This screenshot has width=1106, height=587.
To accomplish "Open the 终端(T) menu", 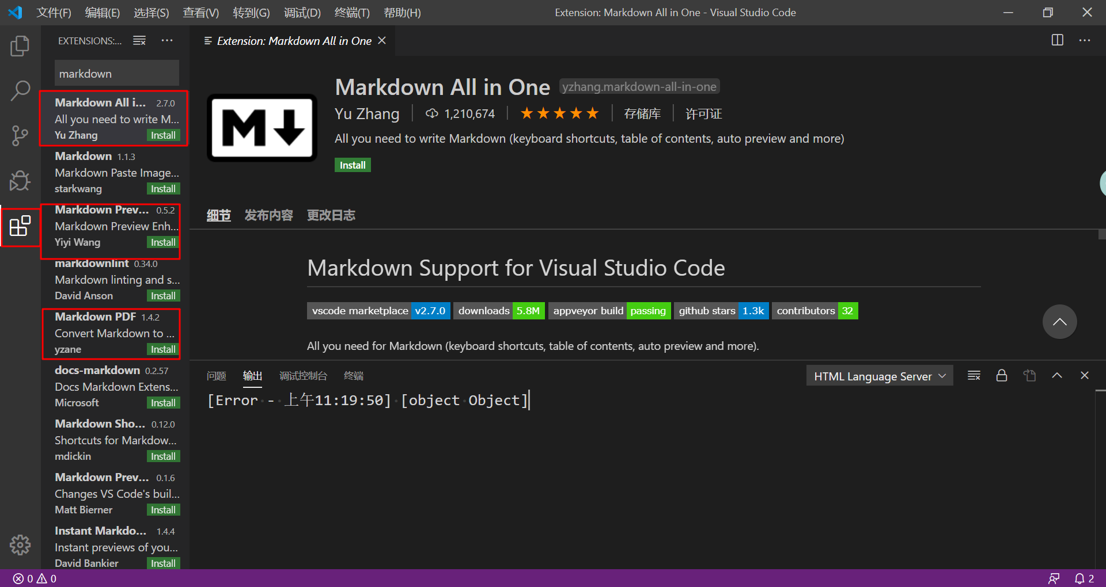I will coord(352,13).
